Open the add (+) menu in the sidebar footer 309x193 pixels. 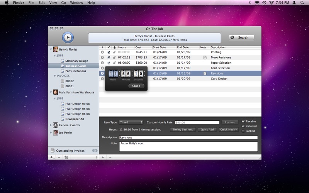(52, 157)
